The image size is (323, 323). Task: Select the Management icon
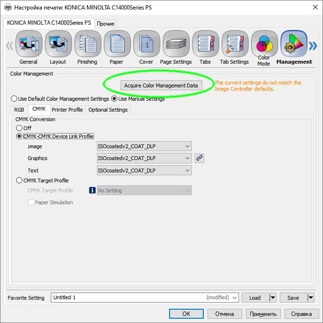coord(294,44)
